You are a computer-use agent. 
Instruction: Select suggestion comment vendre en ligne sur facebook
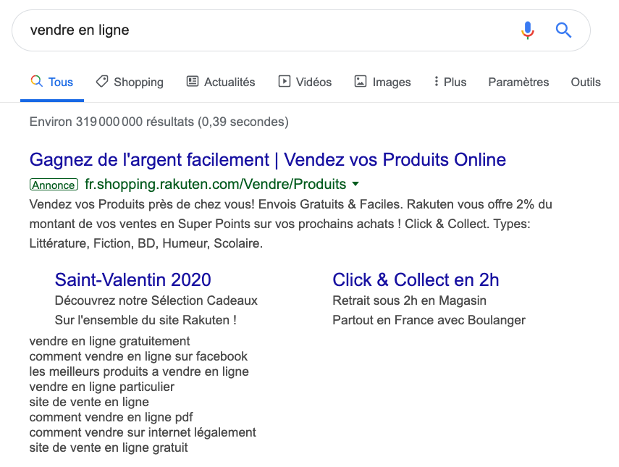tap(138, 356)
